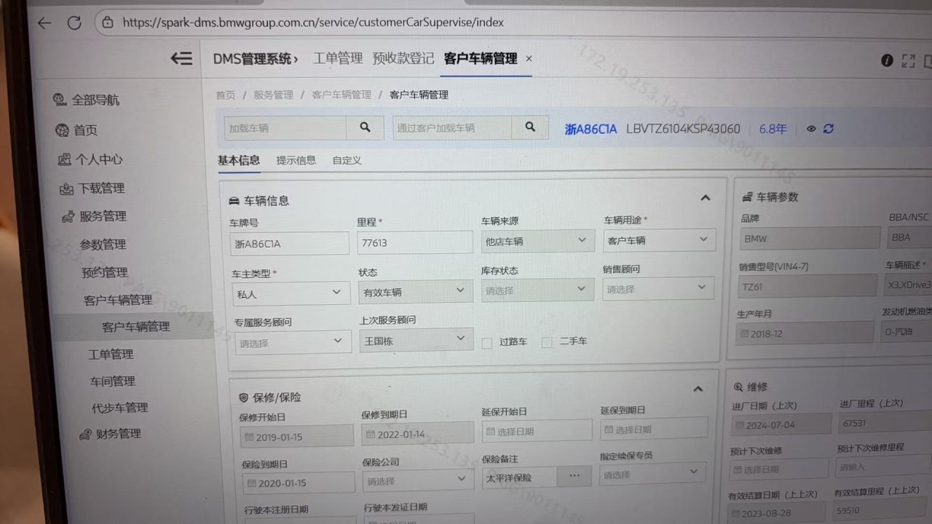
Task: Click the 里程 input field
Action: pos(414,243)
